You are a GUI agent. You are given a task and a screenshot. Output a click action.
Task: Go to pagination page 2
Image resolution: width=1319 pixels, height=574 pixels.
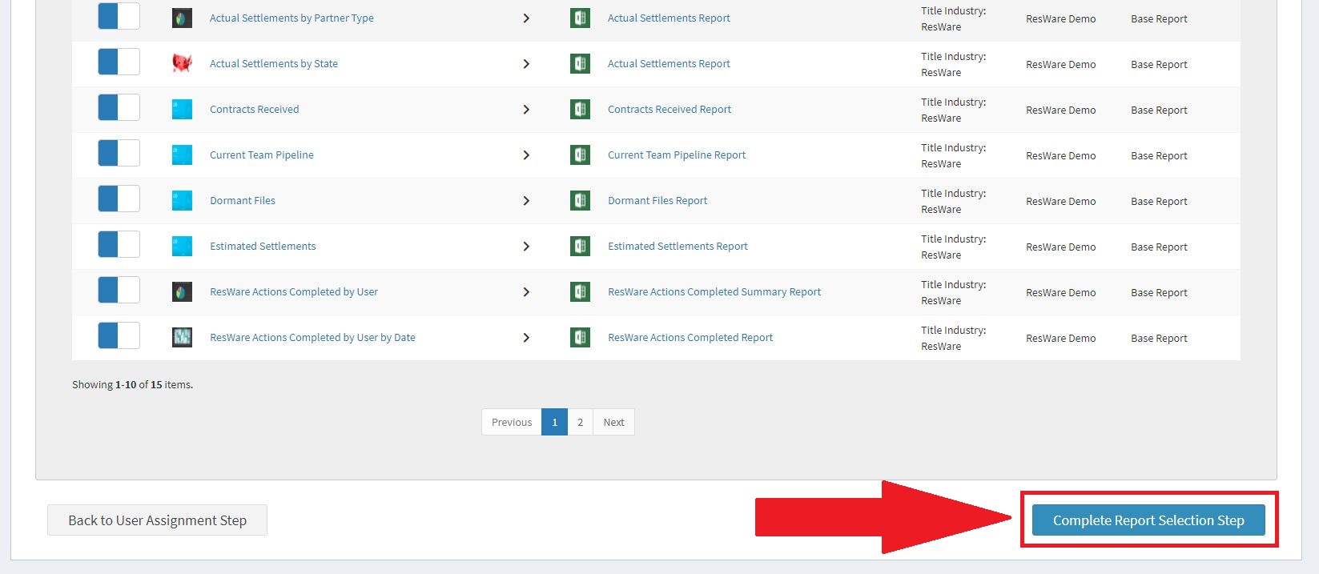pos(581,422)
